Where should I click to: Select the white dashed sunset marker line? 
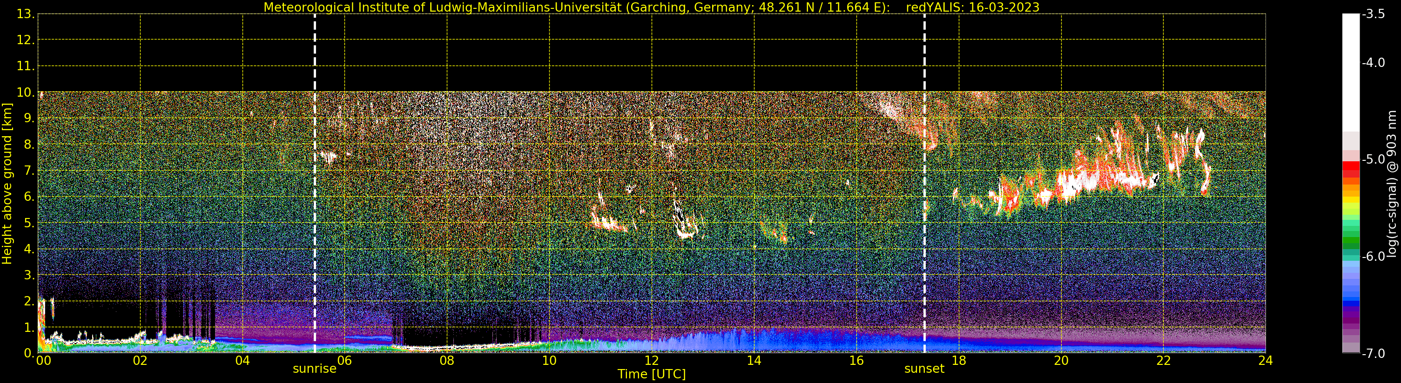click(x=924, y=183)
